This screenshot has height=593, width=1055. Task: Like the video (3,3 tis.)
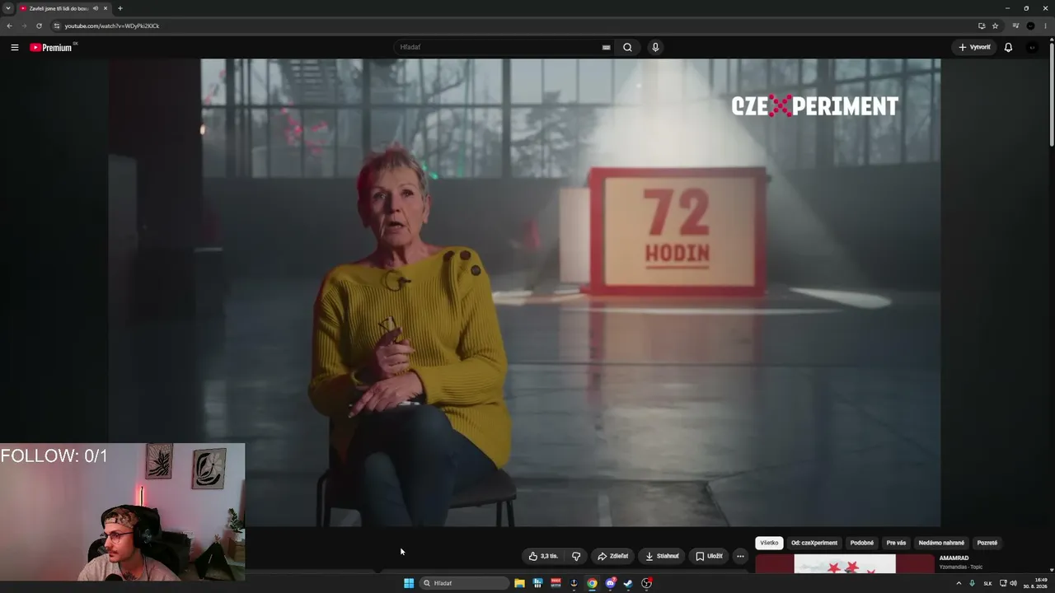click(x=543, y=556)
